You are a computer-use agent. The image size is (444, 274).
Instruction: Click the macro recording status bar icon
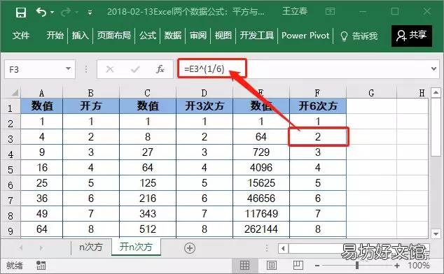pos(41,265)
